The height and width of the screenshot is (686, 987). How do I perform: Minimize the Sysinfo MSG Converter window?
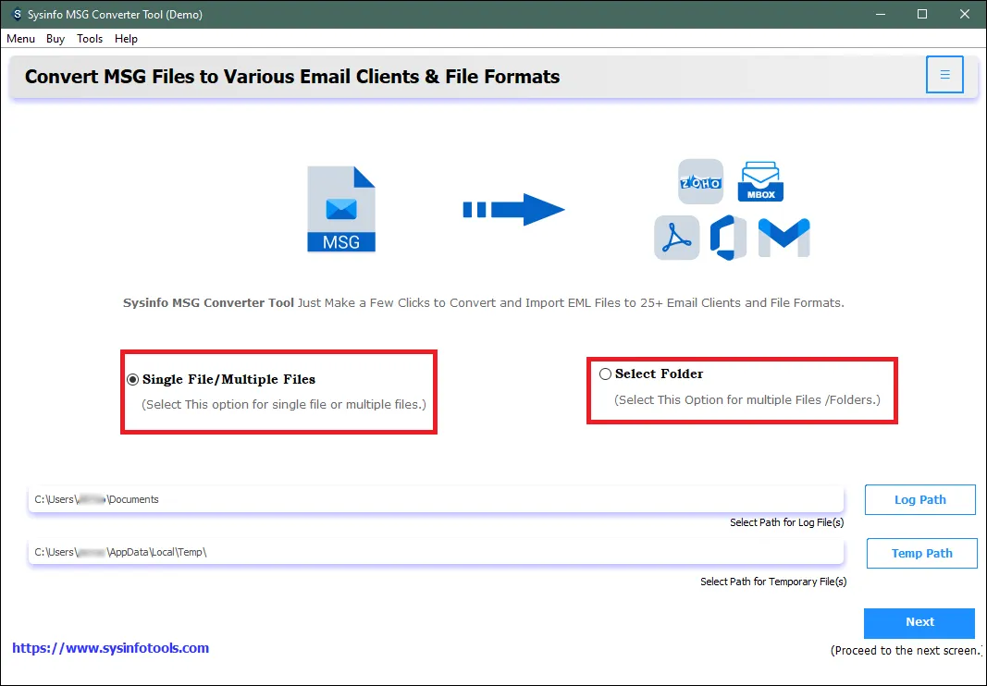(x=881, y=14)
